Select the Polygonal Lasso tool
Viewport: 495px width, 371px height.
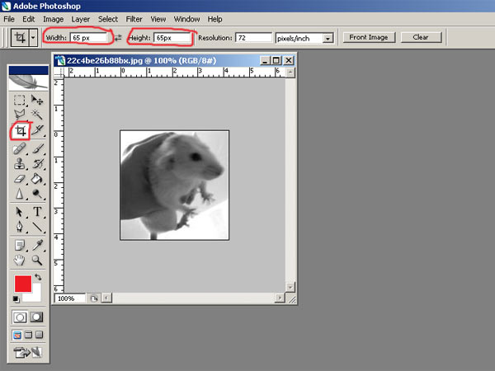[x=19, y=115]
